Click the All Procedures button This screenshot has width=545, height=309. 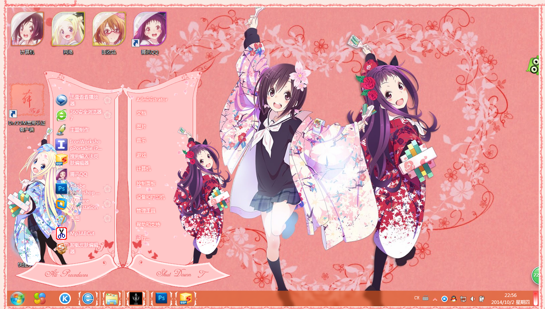67,274
